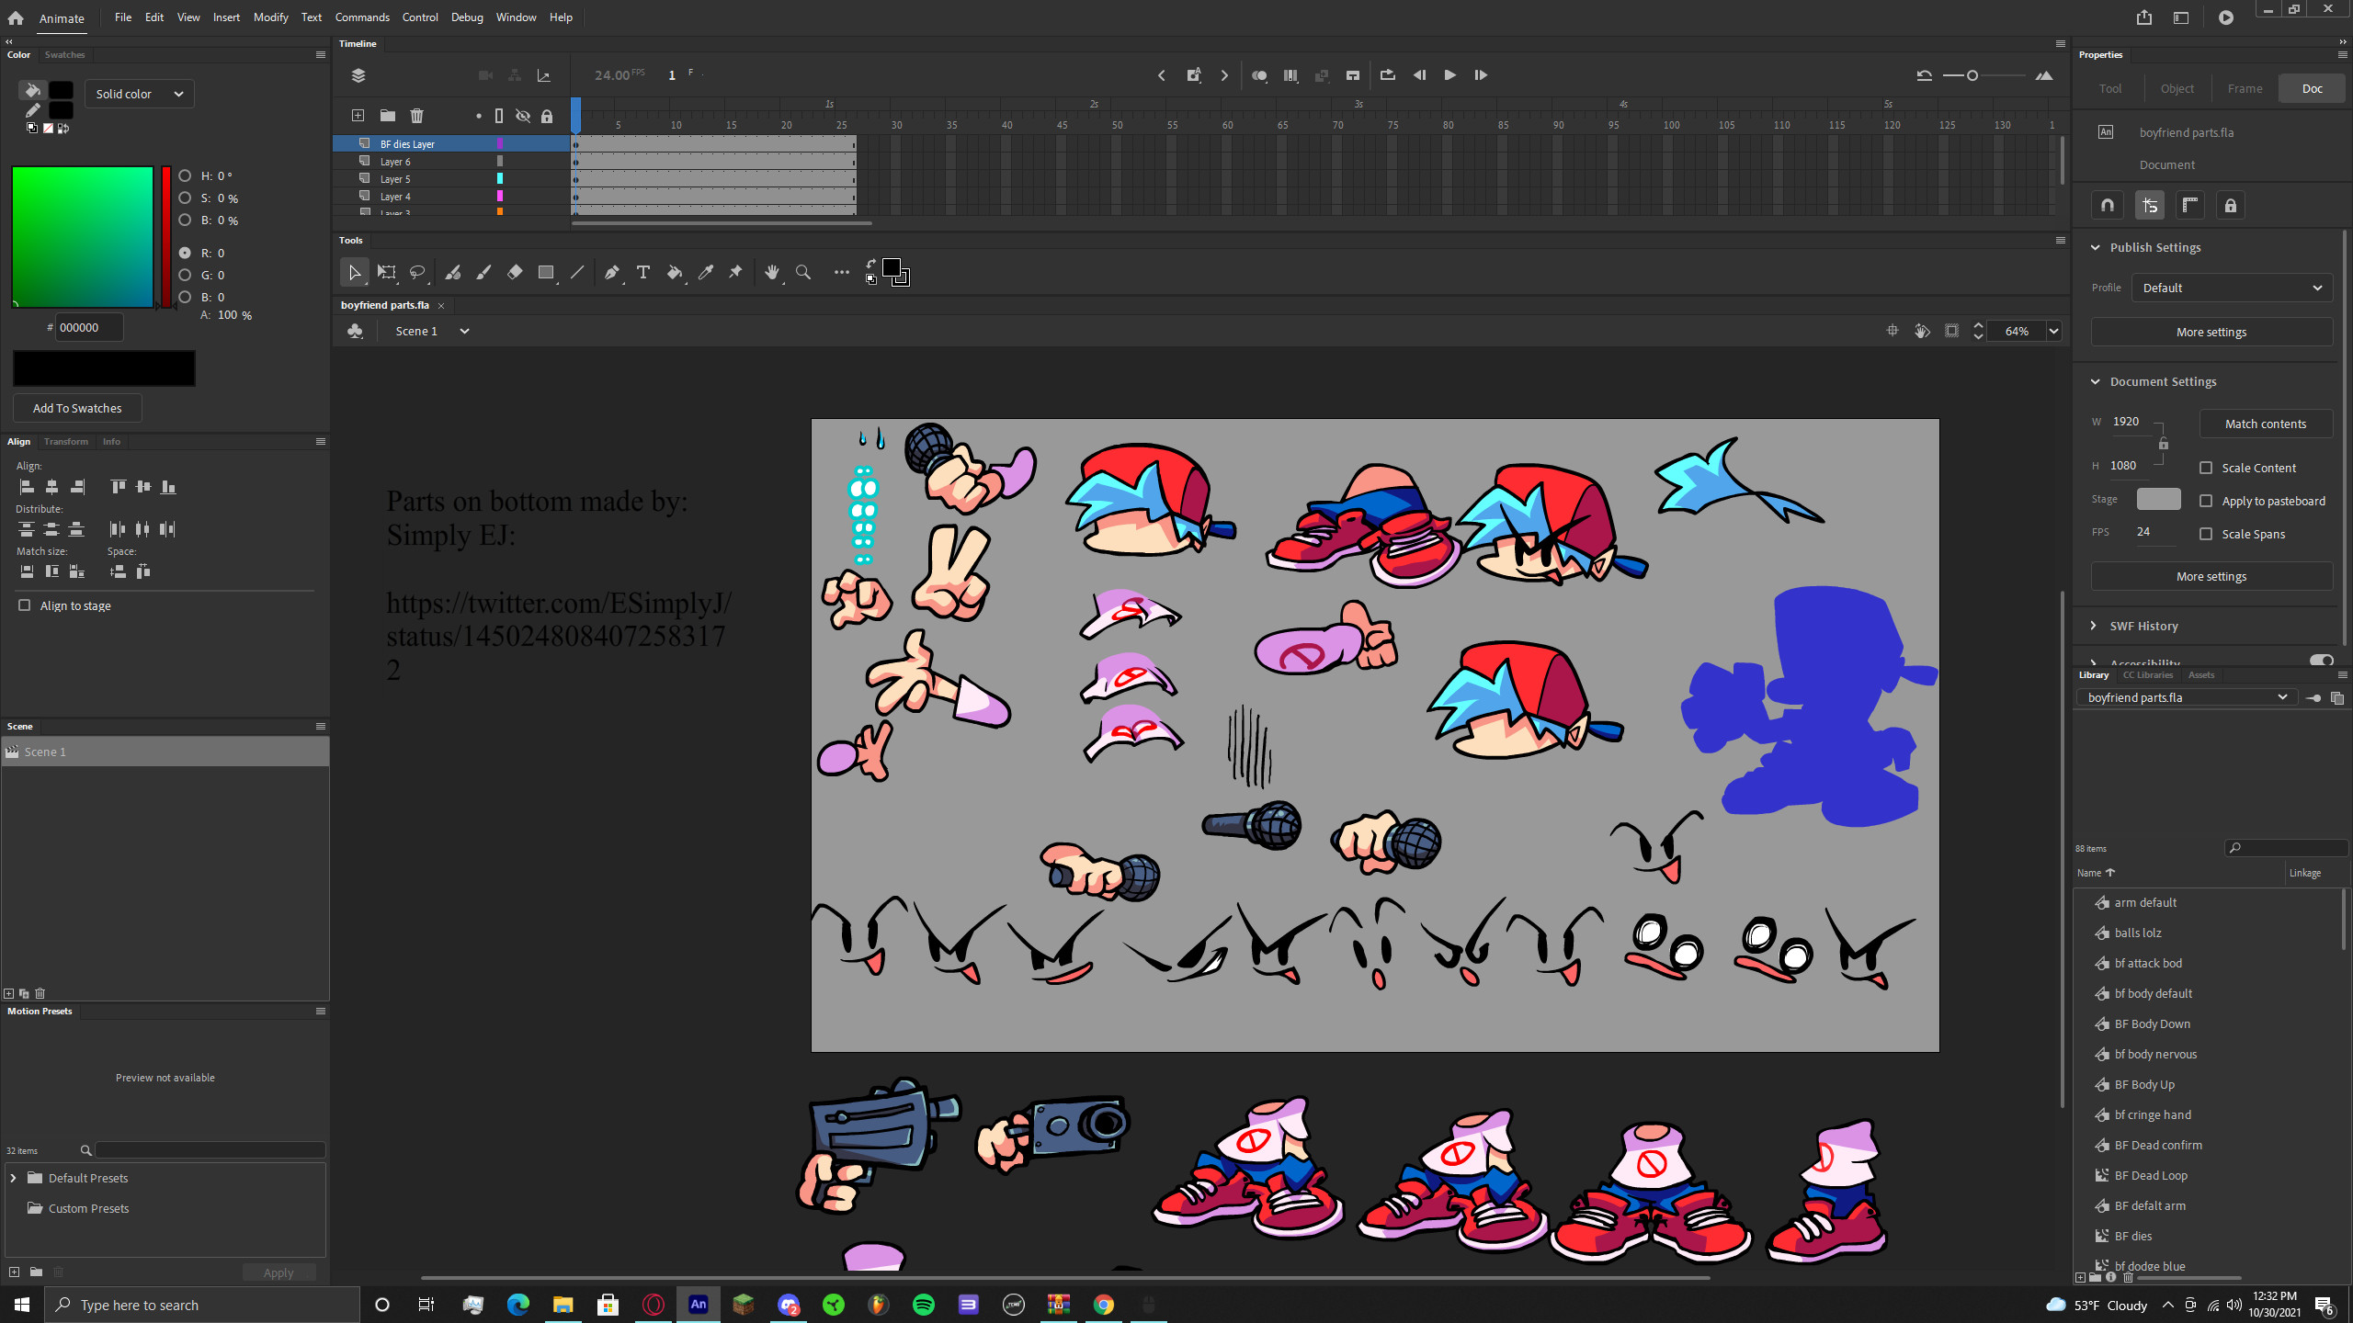Collapse the Publish Settings section

(x=2096, y=247)
